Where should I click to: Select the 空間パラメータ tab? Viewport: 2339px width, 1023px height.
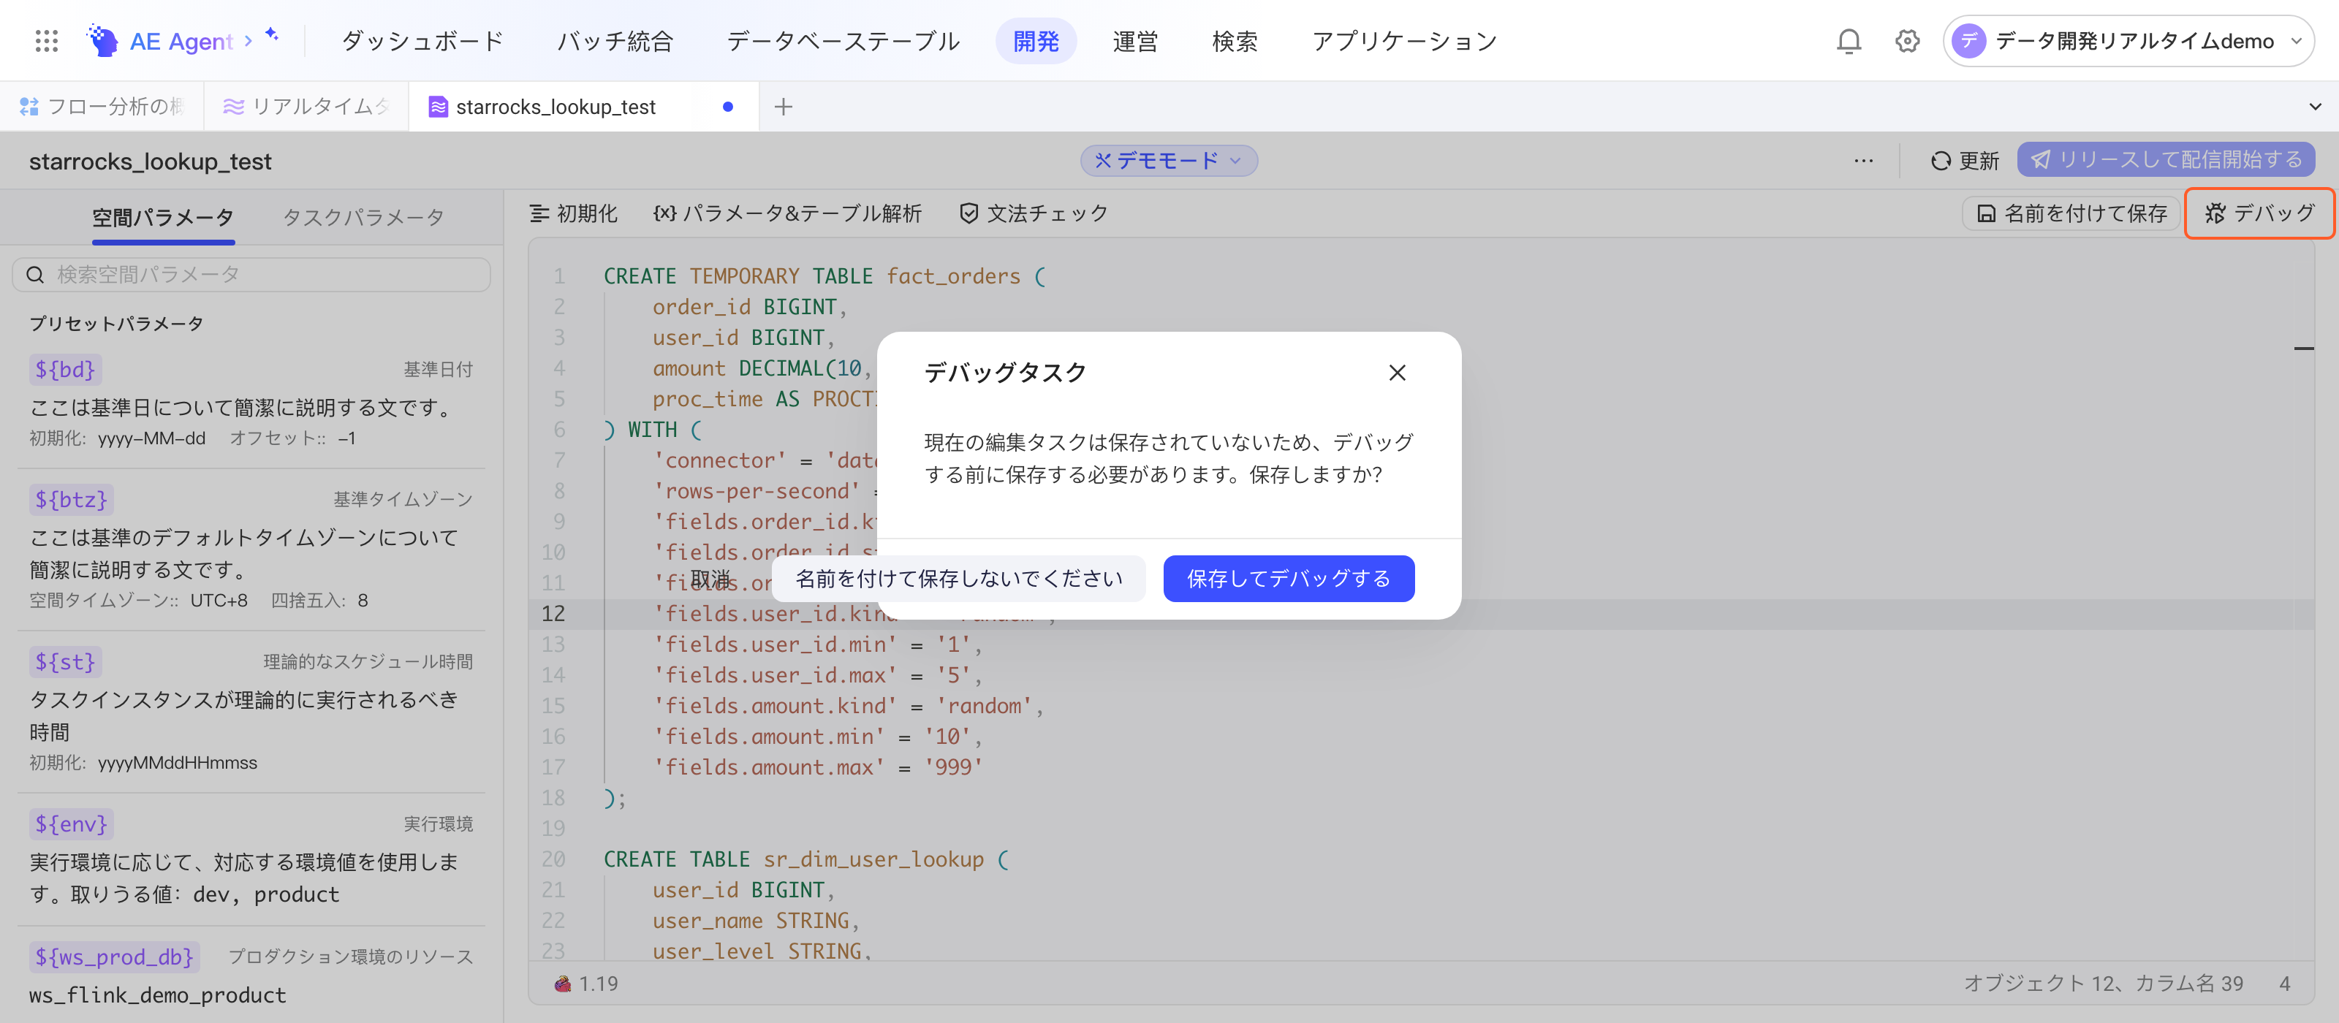162,217
